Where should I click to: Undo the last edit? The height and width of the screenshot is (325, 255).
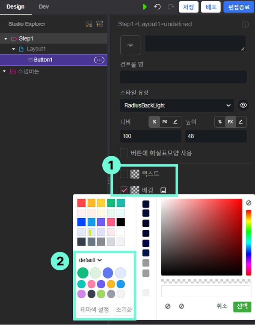[x=157, y=7]
